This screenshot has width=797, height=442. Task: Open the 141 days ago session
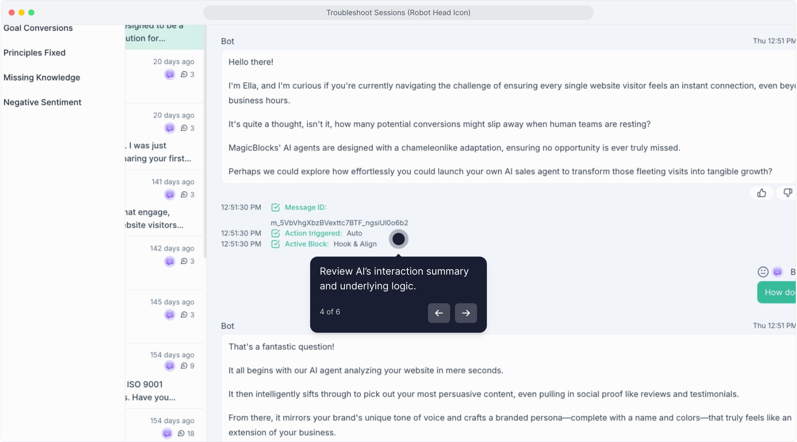click(x=164, y=203)
